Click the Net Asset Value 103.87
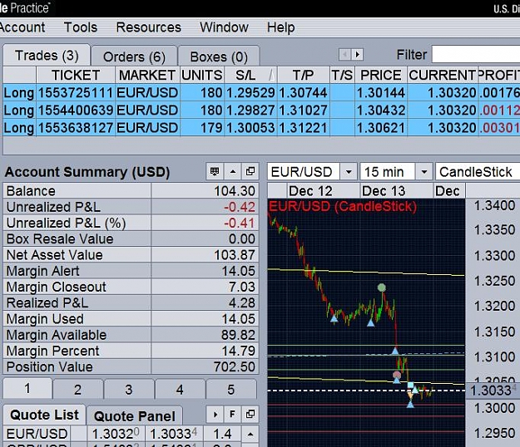 point(235,255)
